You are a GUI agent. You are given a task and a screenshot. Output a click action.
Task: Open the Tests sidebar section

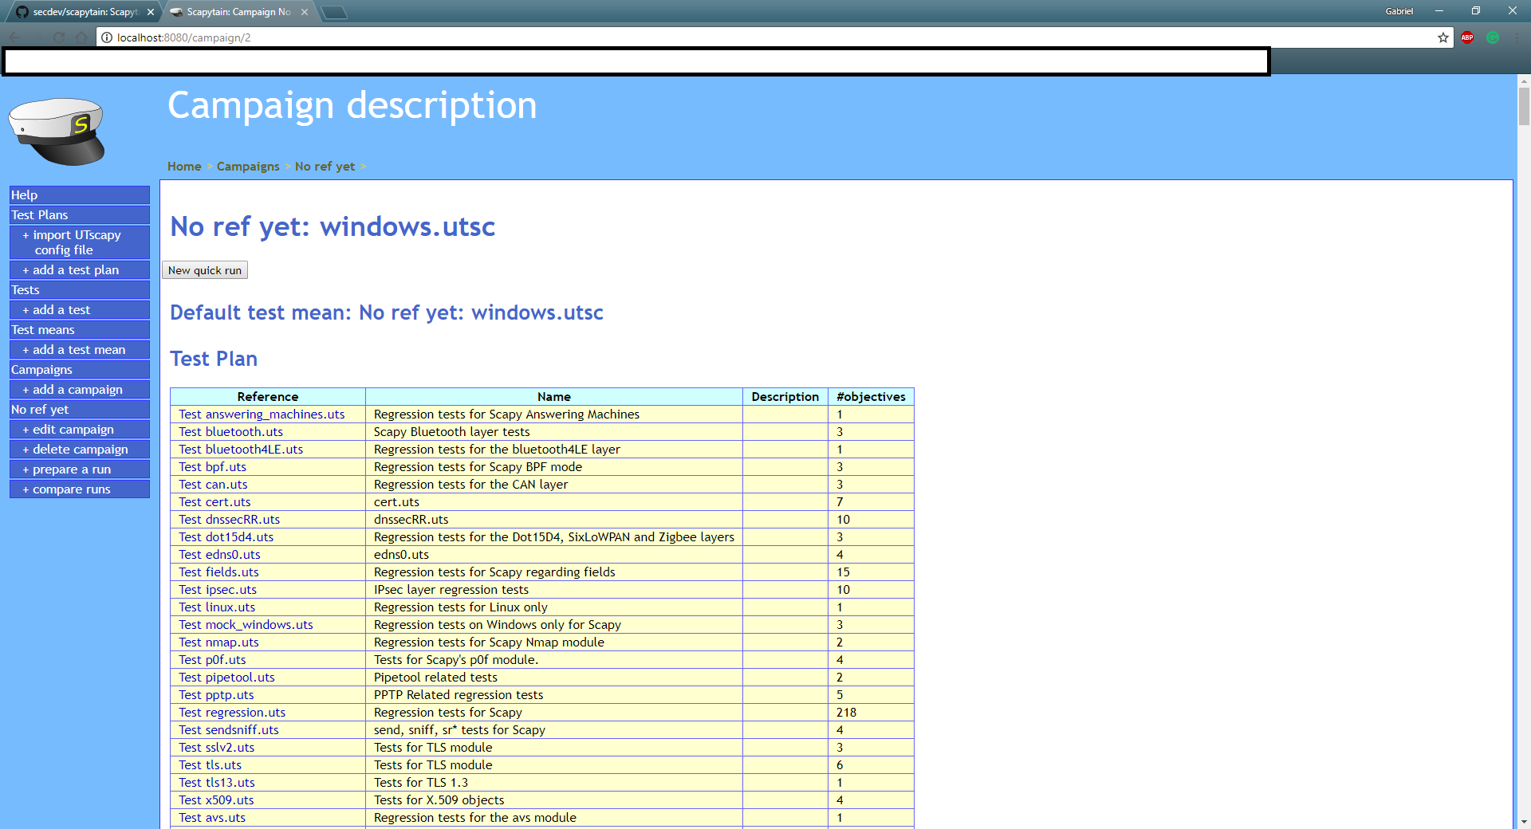(80, 290)
